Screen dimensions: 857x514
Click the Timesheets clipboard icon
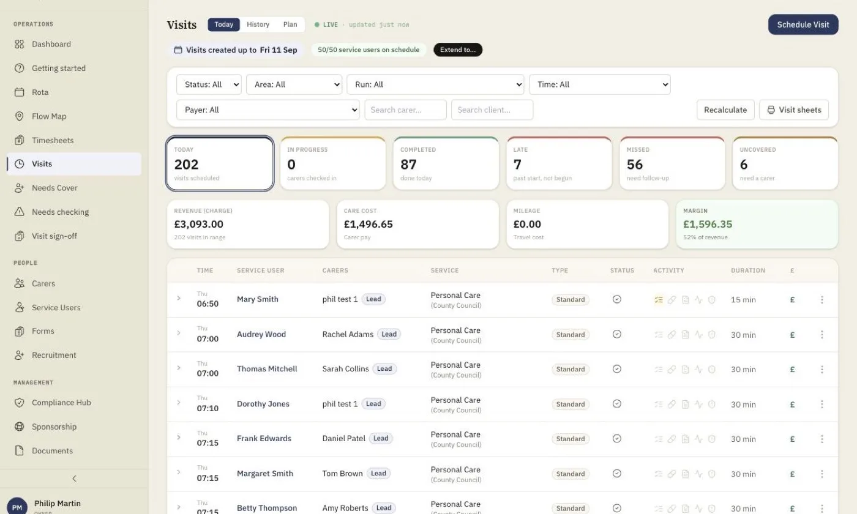click(x=20, y=140)
